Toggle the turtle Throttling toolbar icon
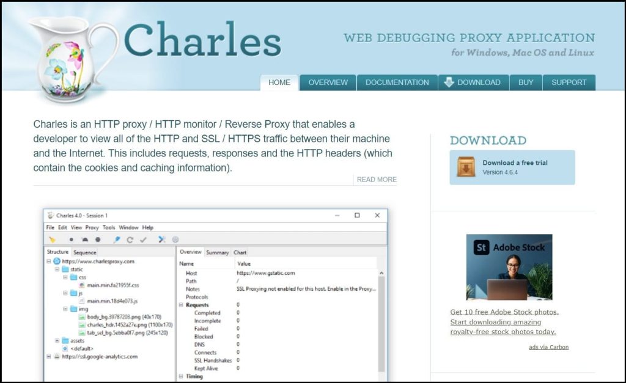 (84, 240)
